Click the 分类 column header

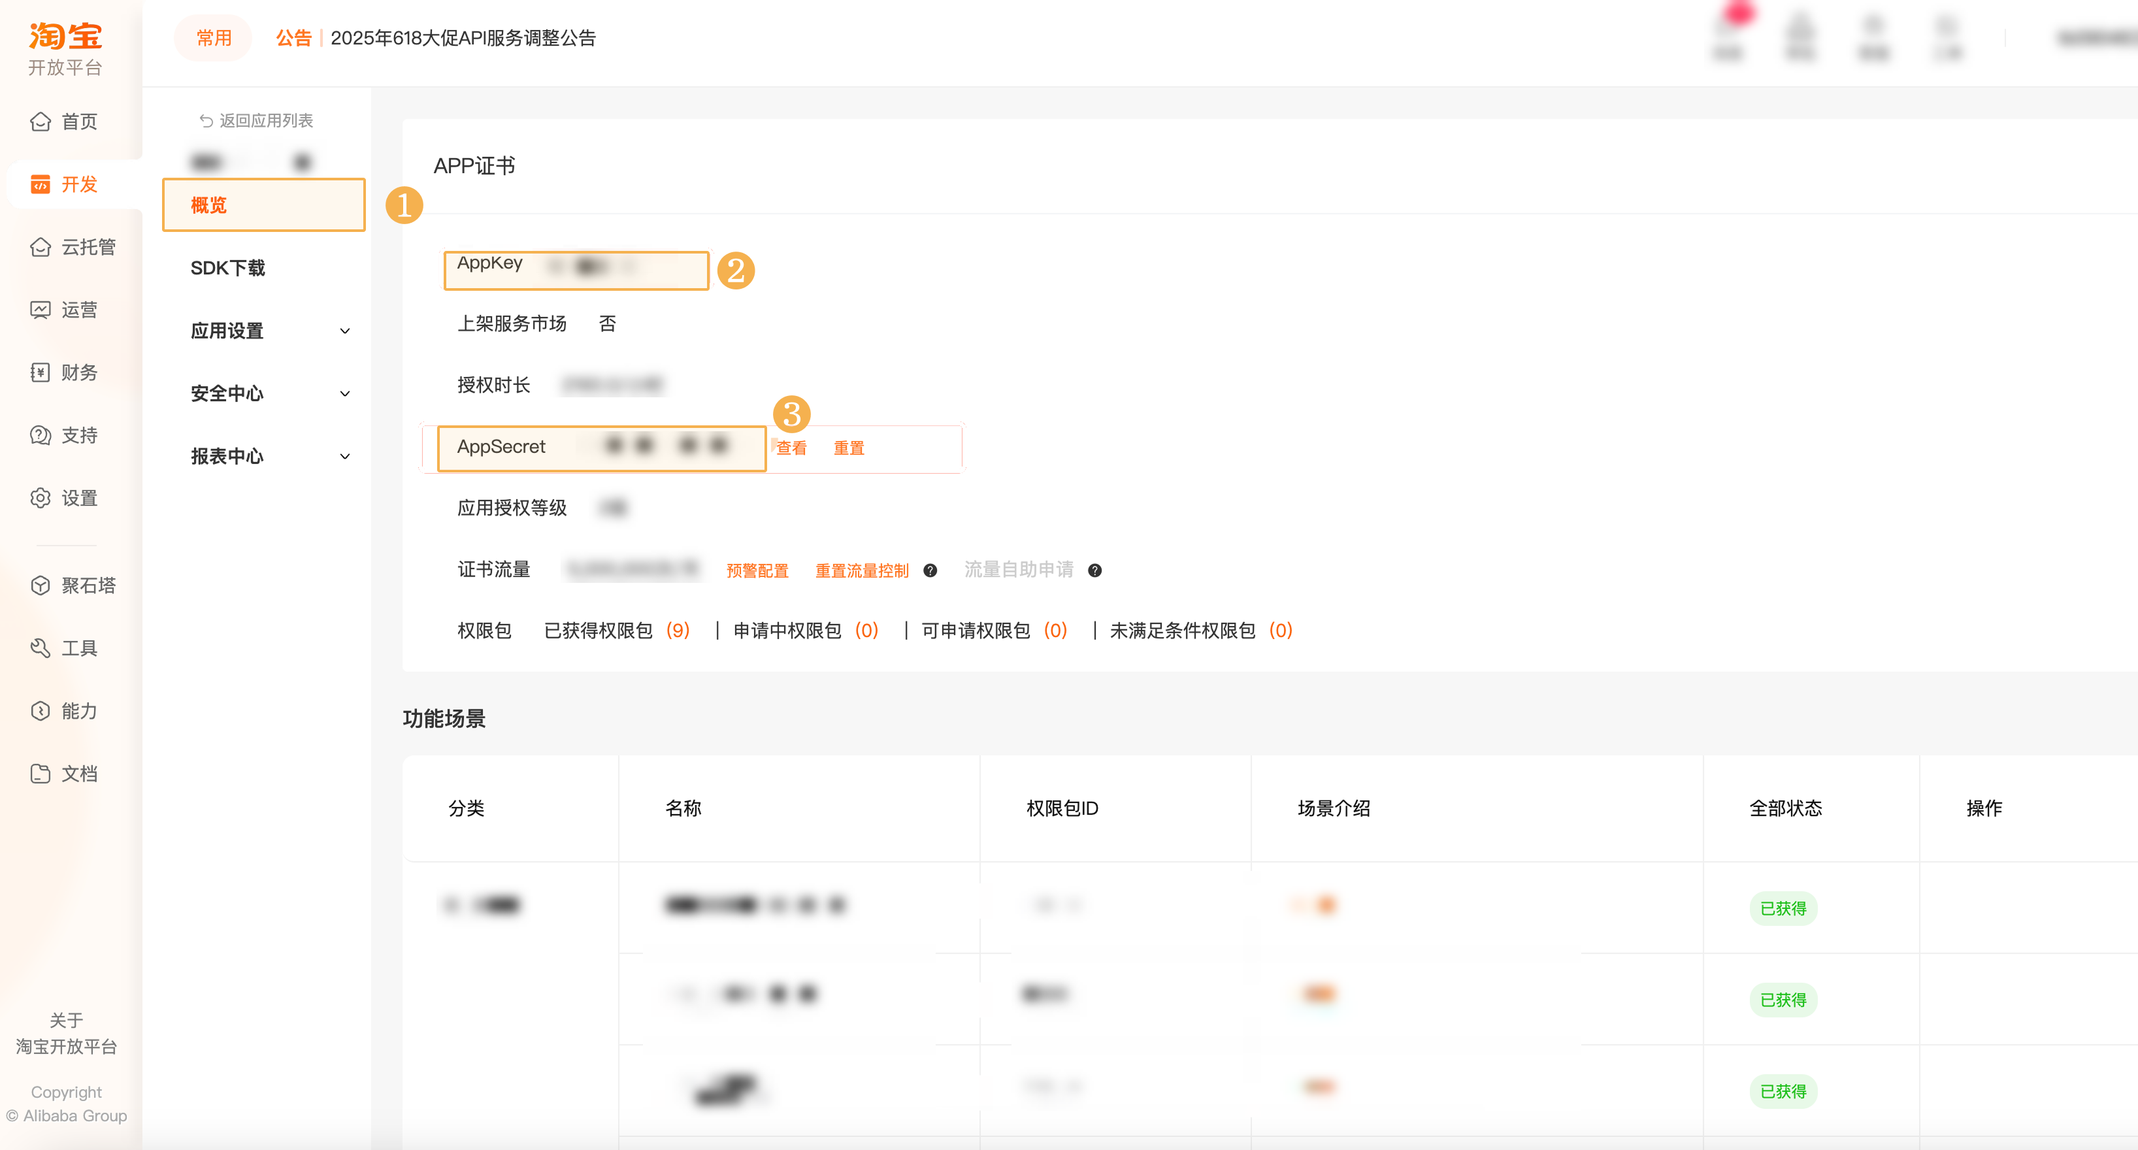tap(467, 808)
